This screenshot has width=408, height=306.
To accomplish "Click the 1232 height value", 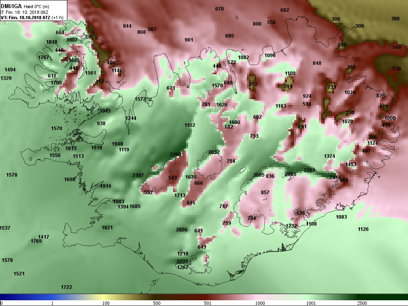I will [x=291, y=226].
